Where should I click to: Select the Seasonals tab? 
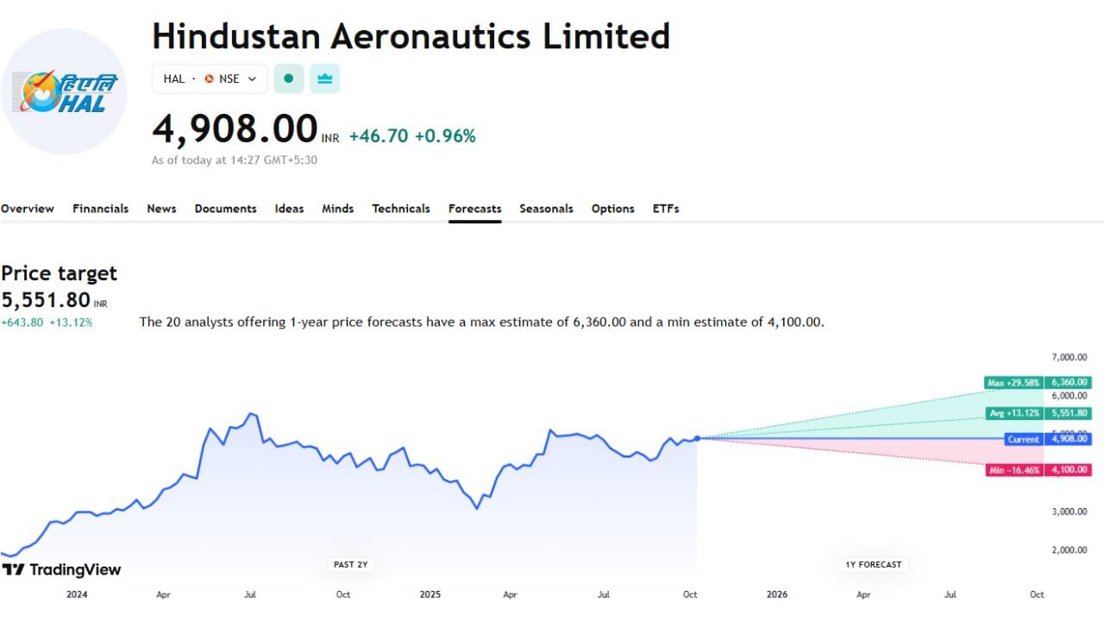coord(546,209)
